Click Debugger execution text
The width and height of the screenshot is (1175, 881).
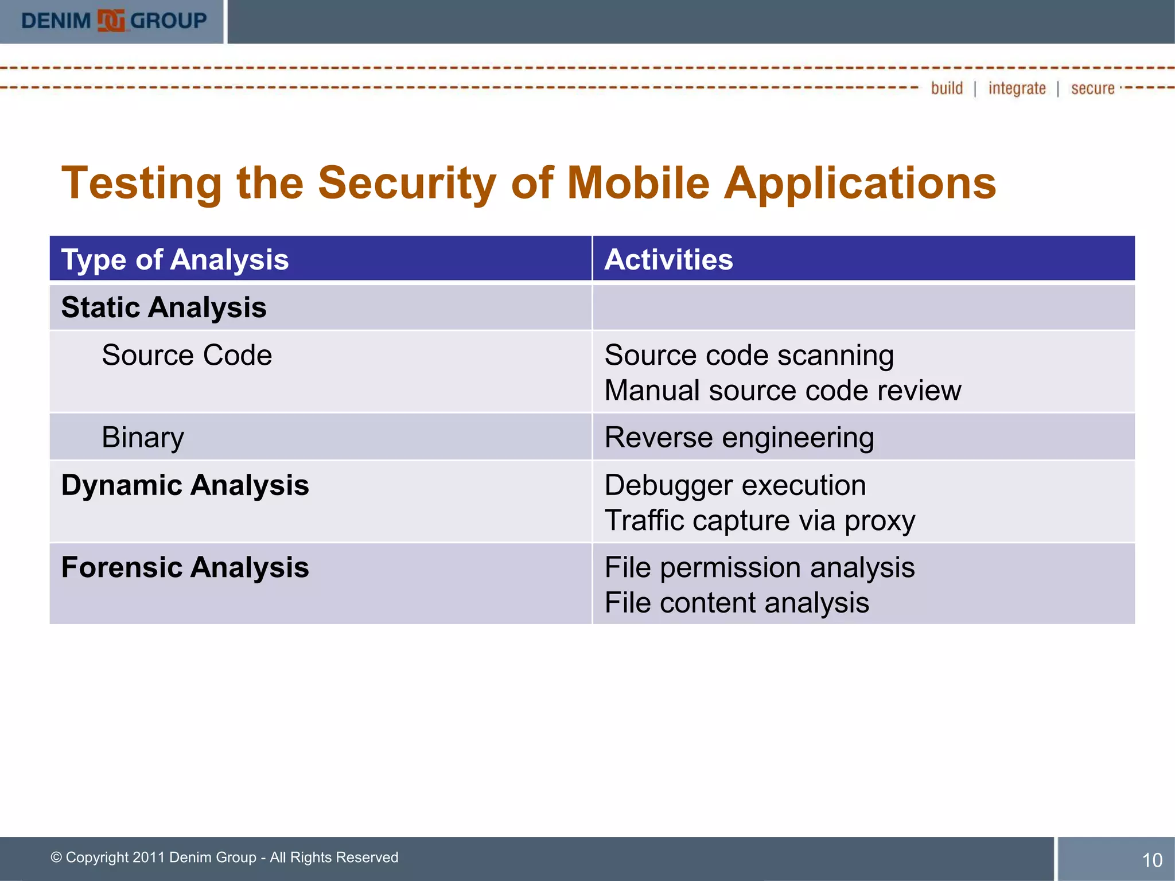pyautogui.click(x=735, y=485)
